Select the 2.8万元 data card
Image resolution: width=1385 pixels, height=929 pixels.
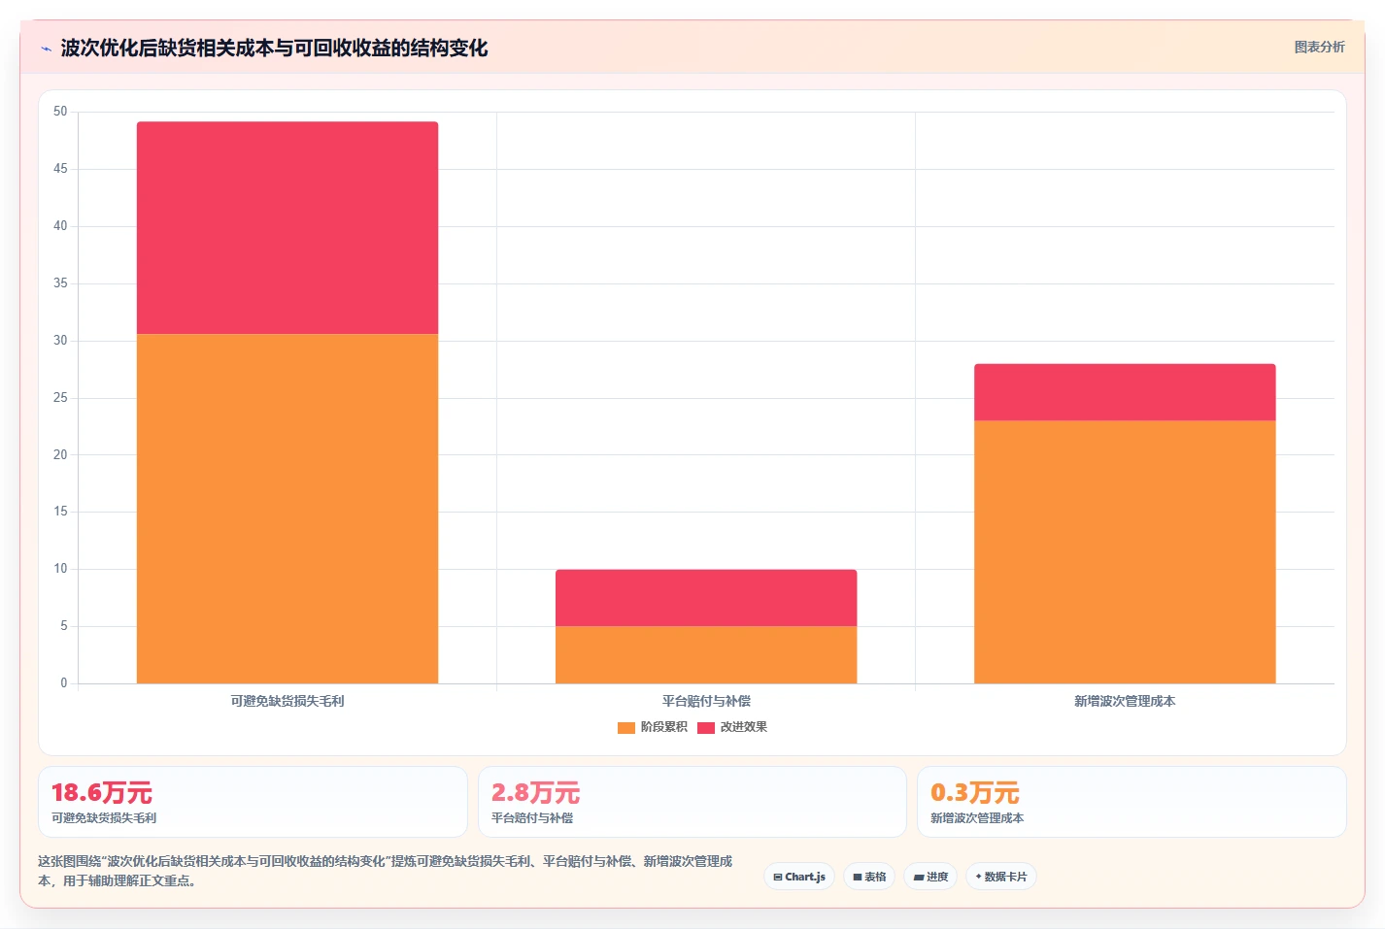coord(692,802)
